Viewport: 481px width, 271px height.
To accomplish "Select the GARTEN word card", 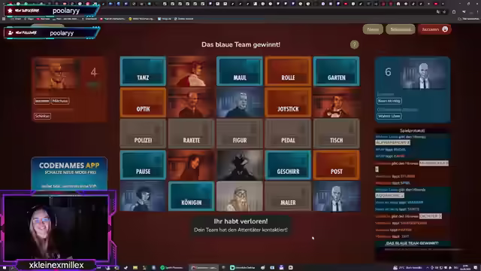I will click(337, 72).
